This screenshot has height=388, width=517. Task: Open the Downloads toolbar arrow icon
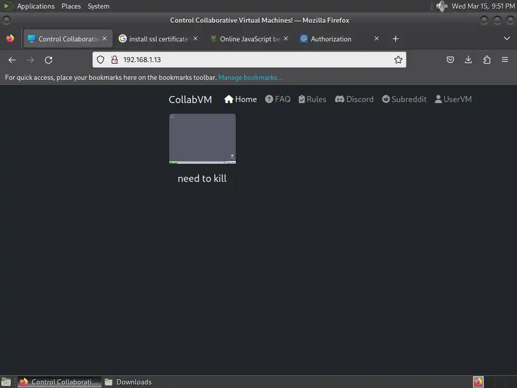[x=468, y=60]
